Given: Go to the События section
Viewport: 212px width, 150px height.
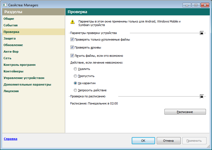Looking at the screenshot, I should (34, 25).
